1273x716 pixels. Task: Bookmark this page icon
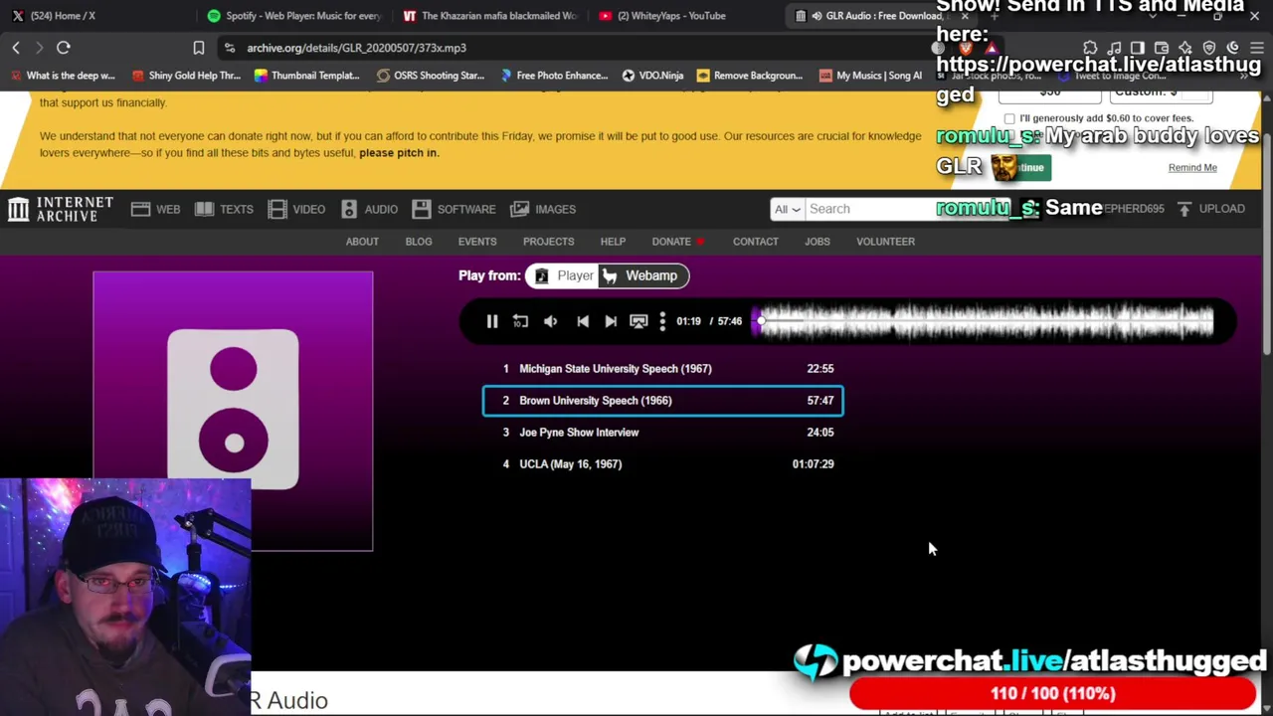click(199, 48)
